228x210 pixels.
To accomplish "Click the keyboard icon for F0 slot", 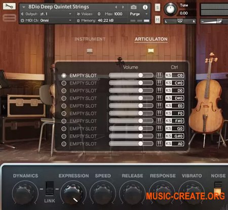I will 159,113.
